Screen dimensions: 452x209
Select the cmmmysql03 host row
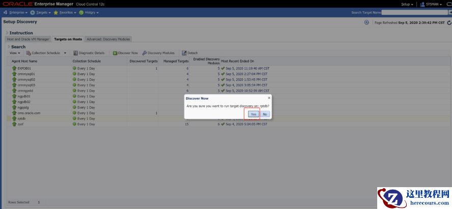coord(229,85)
